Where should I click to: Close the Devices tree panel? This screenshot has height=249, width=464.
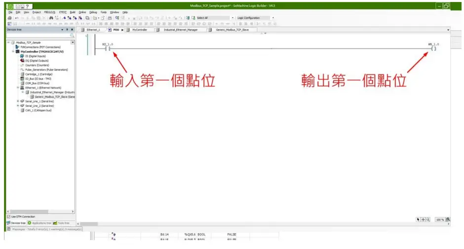72,30
